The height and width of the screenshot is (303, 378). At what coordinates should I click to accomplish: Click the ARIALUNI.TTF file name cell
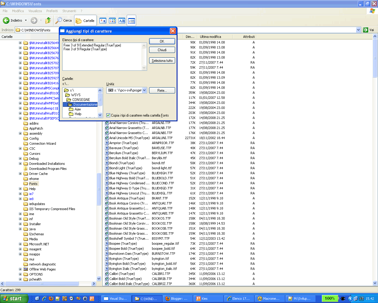[x=162, y=138]
